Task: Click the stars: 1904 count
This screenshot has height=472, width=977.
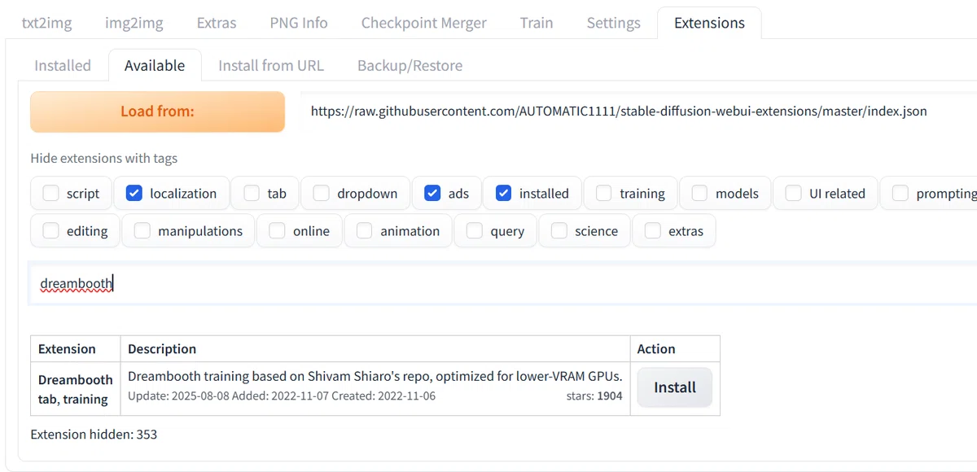Action: point(594,396)
